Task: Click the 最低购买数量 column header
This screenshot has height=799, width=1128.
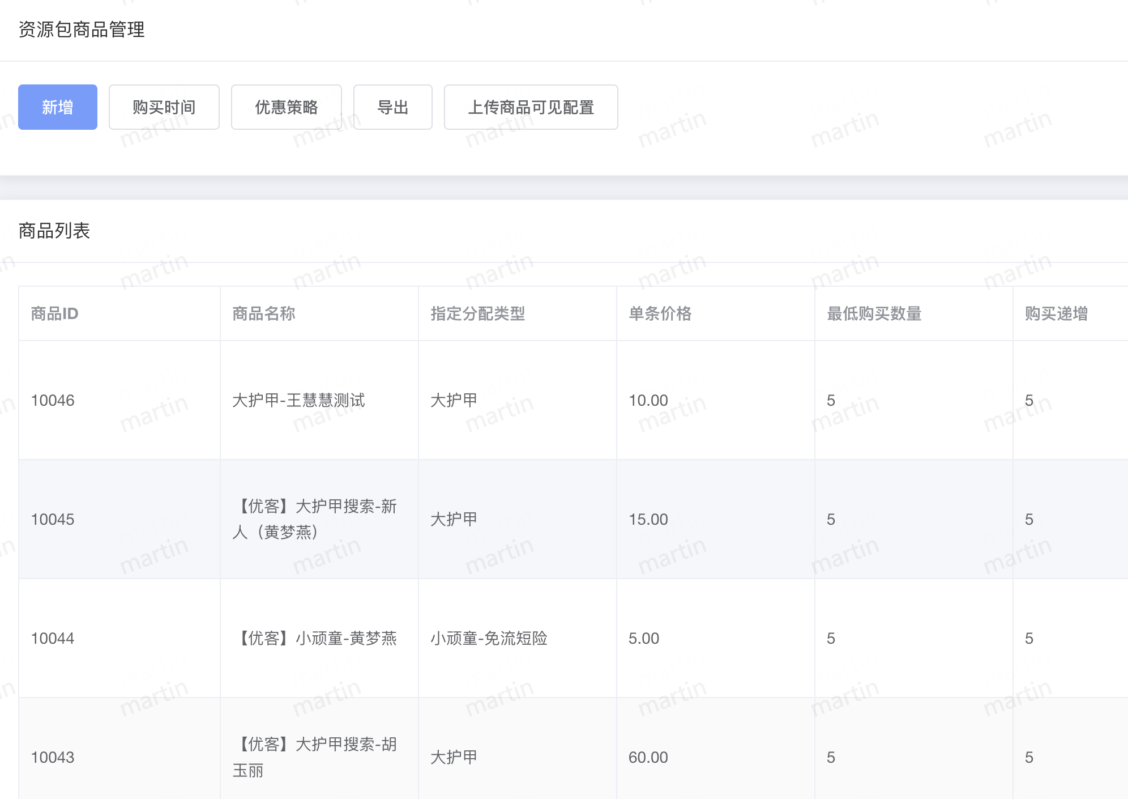Action: point(874,313)
